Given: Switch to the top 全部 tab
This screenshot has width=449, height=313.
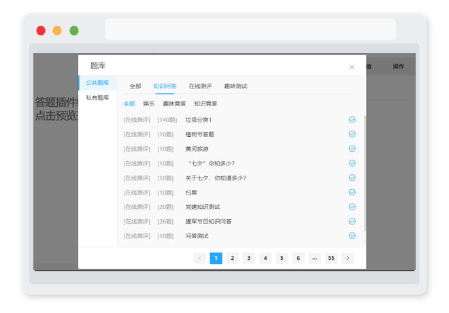Looking at the screenshot, I should (x=135, y=86).
